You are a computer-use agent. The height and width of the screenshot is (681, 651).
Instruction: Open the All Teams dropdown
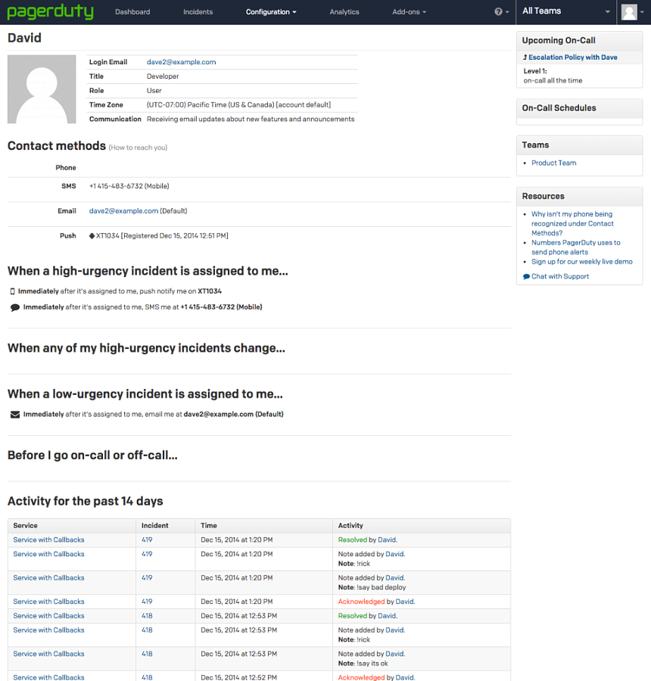565,11
